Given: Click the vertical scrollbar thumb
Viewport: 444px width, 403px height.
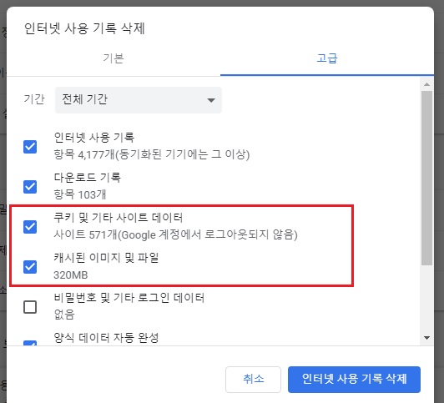Looking at the screenshot, I should click(426, 178).
